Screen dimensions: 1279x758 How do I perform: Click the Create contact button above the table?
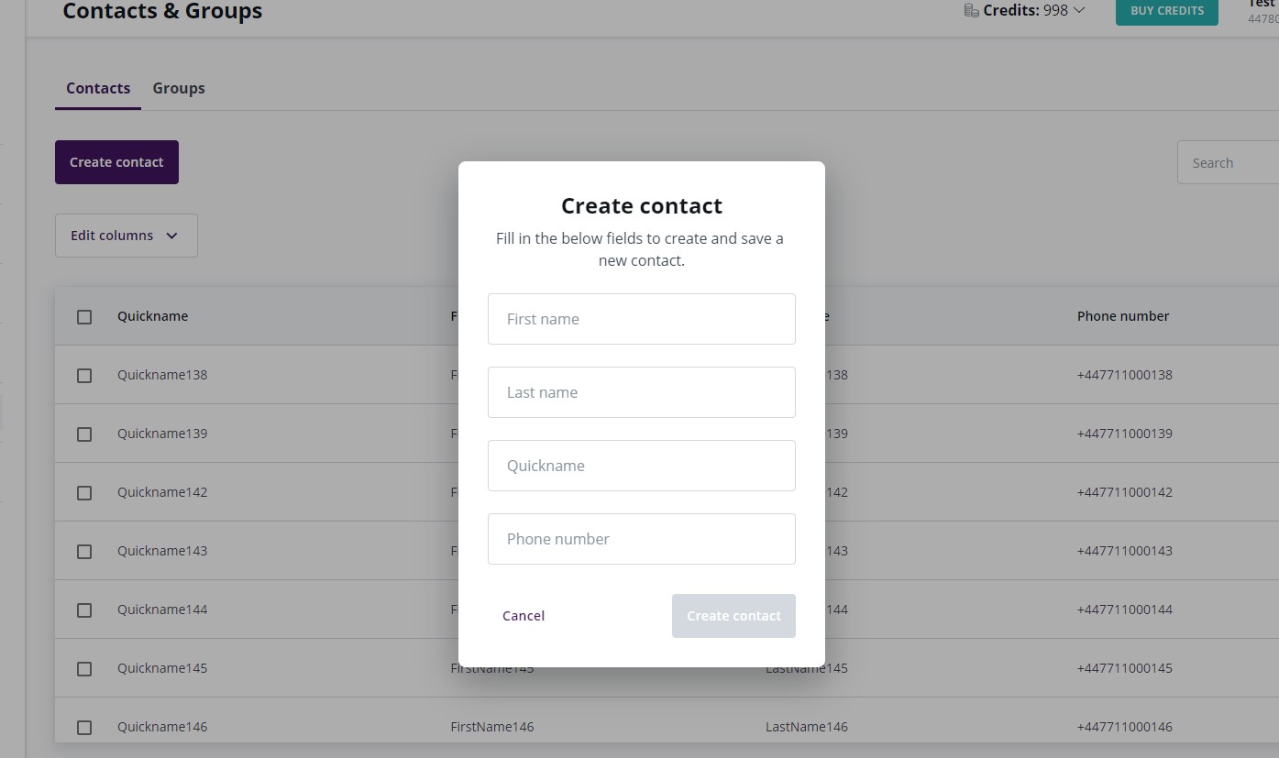(116, 161)
